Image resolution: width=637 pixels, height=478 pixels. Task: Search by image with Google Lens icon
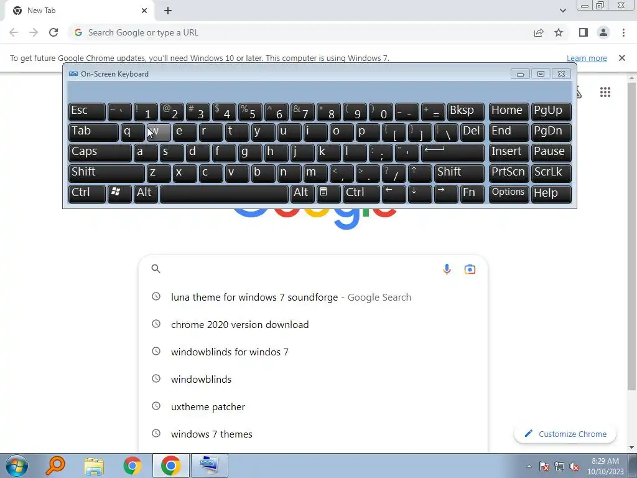(x=470, y=269)
